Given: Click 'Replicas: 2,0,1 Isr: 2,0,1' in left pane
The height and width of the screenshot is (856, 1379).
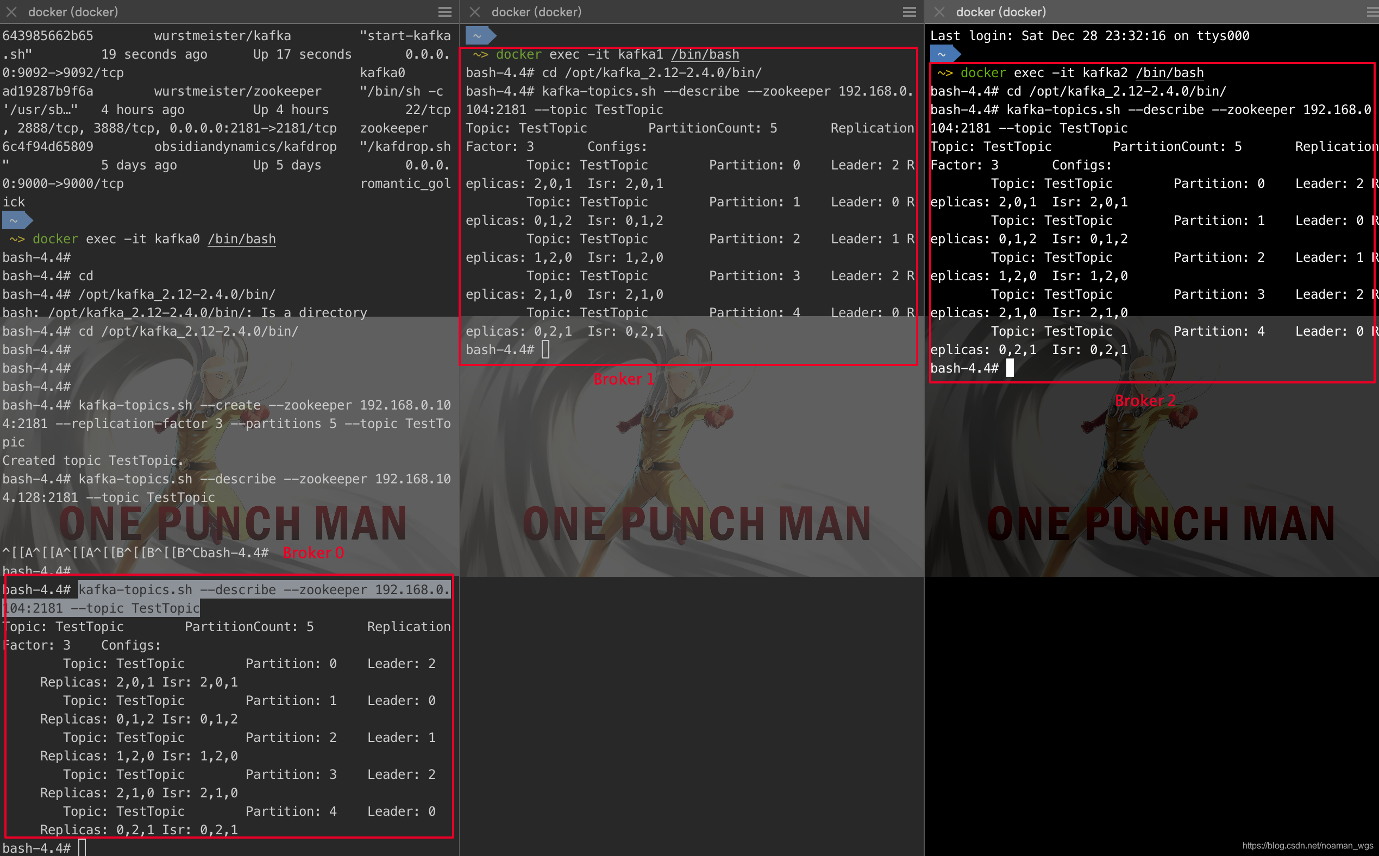Looking at the screenshot, I should tap(139, 682).
